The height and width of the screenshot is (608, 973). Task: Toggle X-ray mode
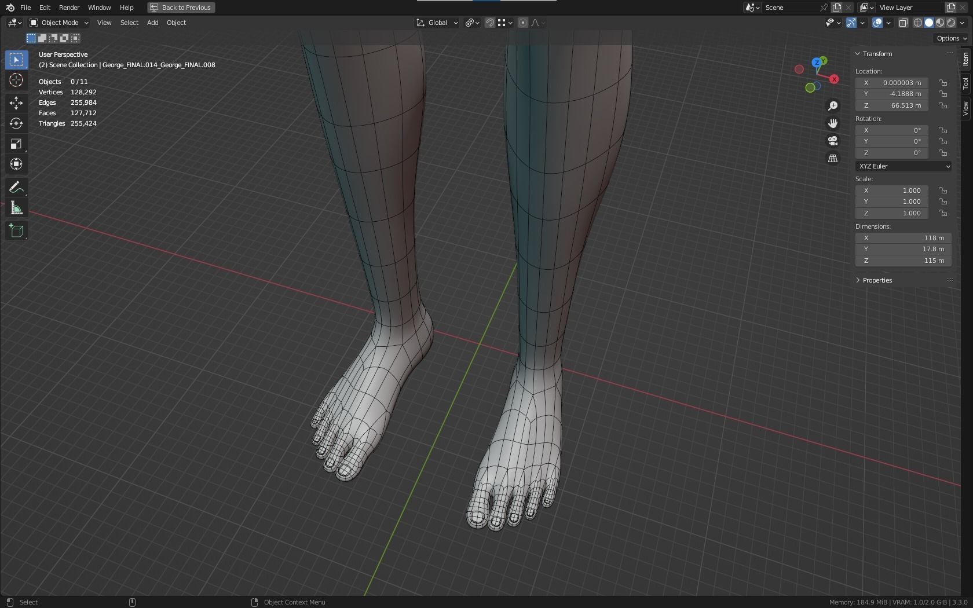click(903, 23)
